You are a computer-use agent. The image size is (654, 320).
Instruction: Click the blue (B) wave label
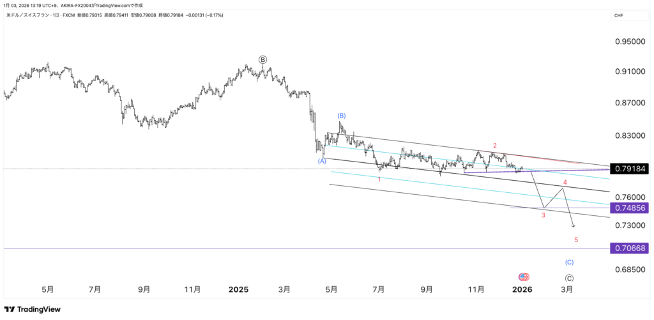(x=342, y=116)
